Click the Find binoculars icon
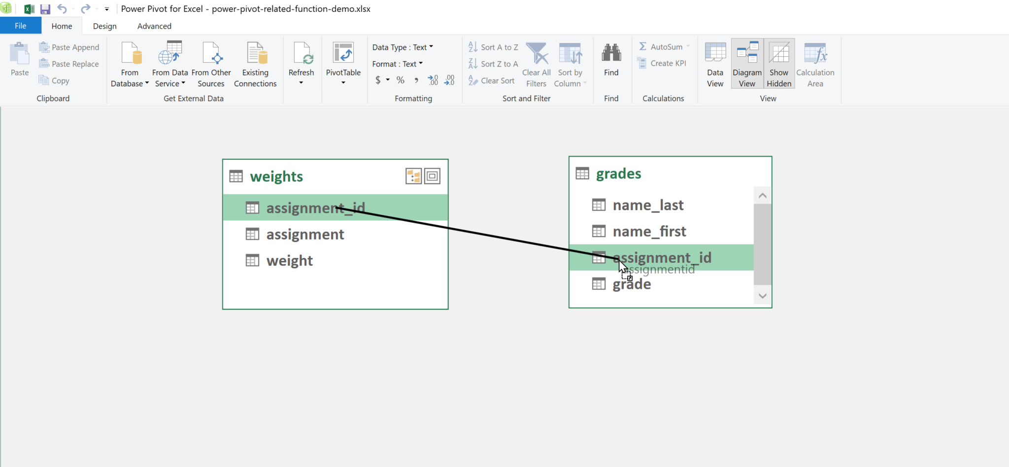The height and width of the screenshot is (467, 1009). click(611, 53)
